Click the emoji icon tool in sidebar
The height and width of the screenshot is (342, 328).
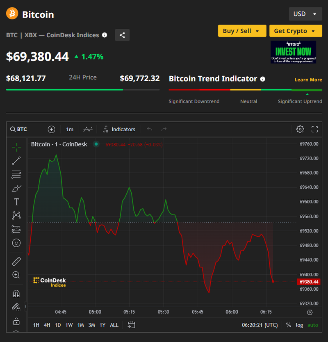click(x=16, y=243)
